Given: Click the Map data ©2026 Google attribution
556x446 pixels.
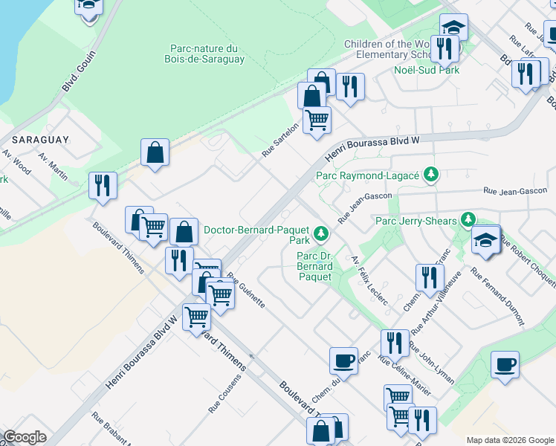Looking at the screenshot, I should (x=510, y=440).
